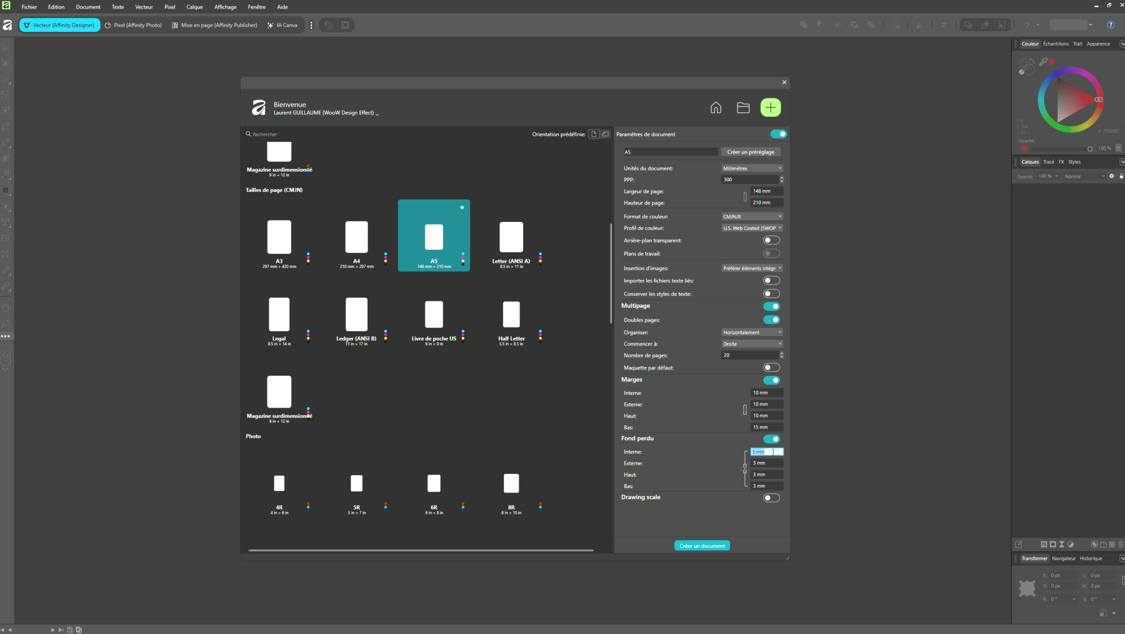Open Unités du document dropdown
The image size is (1125, 634).
752,168
